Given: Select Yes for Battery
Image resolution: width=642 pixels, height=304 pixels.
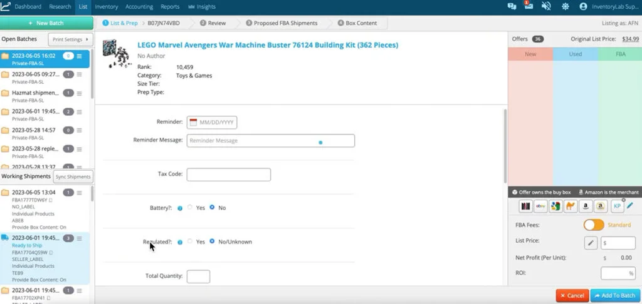Looking at the screenshot, I should [191, 208].
